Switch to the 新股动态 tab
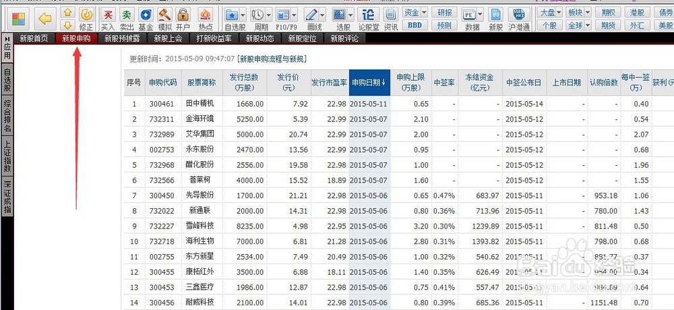674x310 pixels. tap(260, 38)
